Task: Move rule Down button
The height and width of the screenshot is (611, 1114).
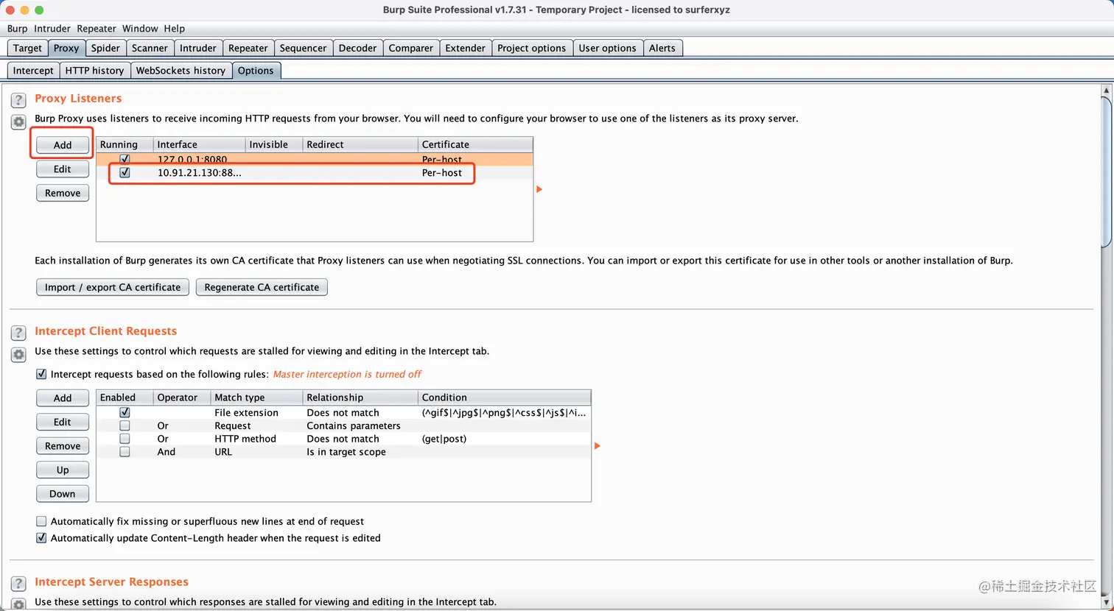Action: (x=63, y=494)
